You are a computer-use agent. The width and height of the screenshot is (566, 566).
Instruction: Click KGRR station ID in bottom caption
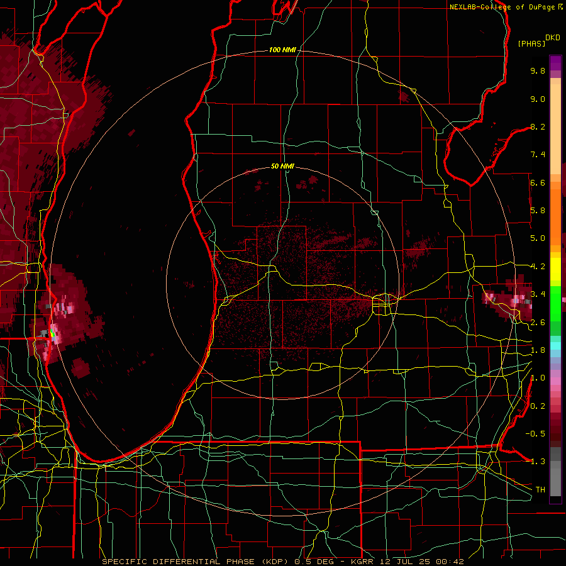click(363, 562)
